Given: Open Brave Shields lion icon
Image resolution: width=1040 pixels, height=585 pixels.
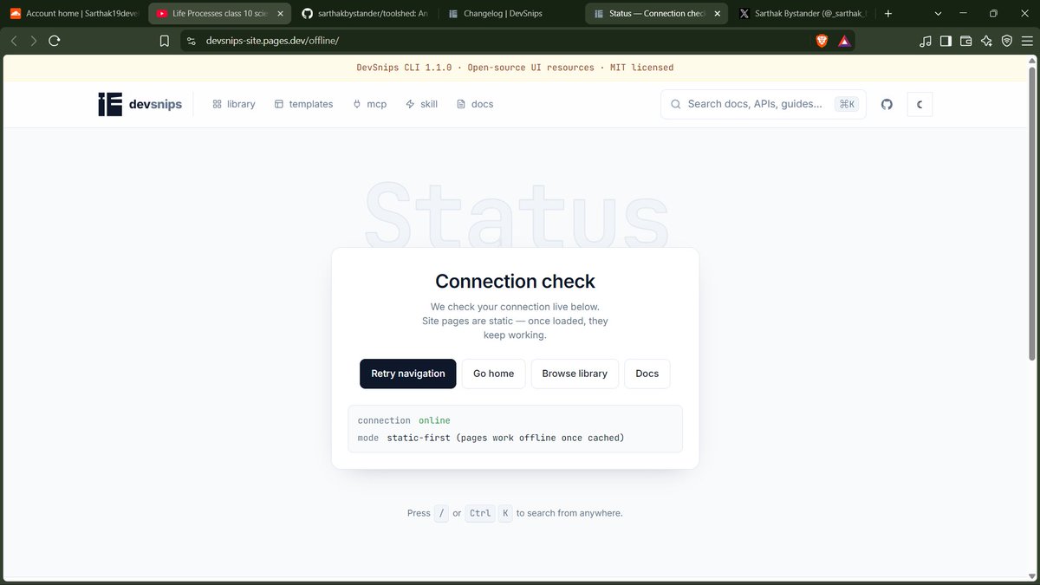Looking at the screenshot, I should 822,41.
